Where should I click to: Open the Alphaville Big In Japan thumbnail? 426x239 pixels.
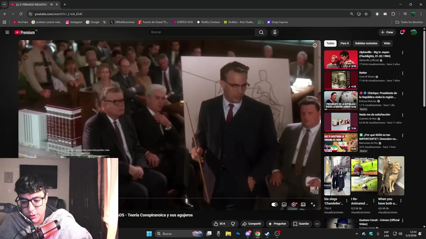tap(341, 59)
